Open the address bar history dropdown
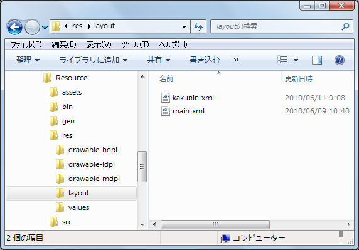The width and height of the screenshot is (359, 250). [x=184, y=27]
